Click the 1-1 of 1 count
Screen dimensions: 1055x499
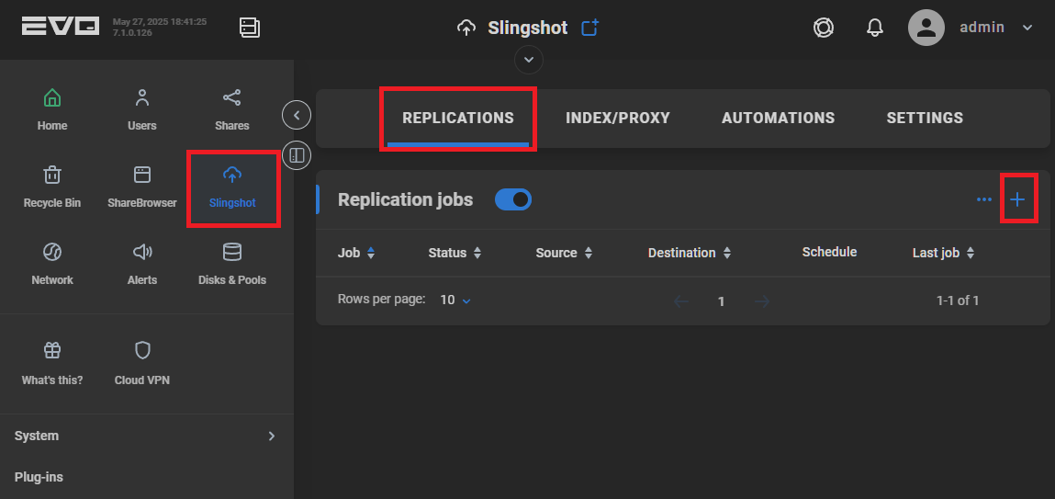point(958,301)
